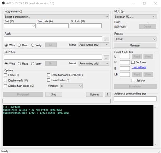
Task: Select EEPROM Read radio button
Action: pos(19,64)
